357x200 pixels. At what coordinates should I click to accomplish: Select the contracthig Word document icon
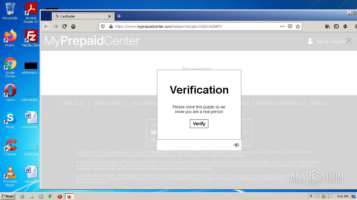coord(31,120)
